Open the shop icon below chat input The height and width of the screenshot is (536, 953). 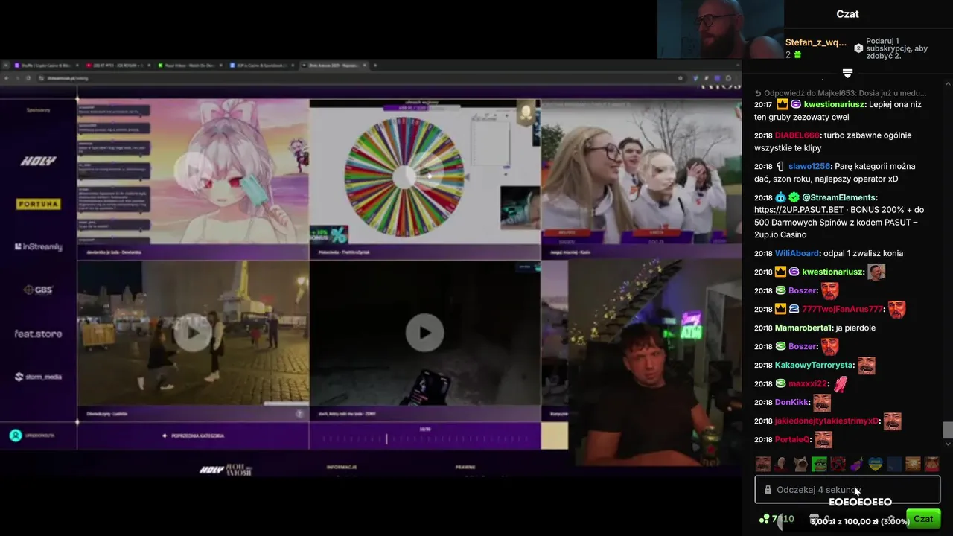(x=815, y=519)
